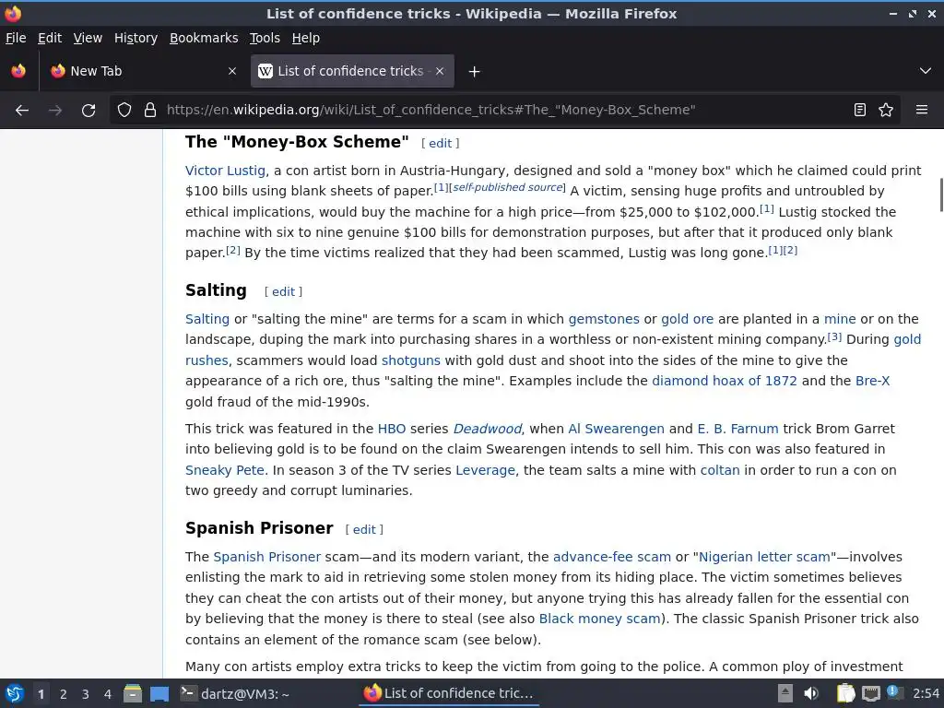The width and height of the screenshot is (944, 708).
Task: Show site security padlock info
Action: [x=150, y=111]
